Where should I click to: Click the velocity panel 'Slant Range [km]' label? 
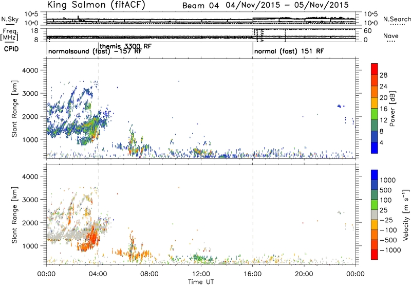coord(14,215)
